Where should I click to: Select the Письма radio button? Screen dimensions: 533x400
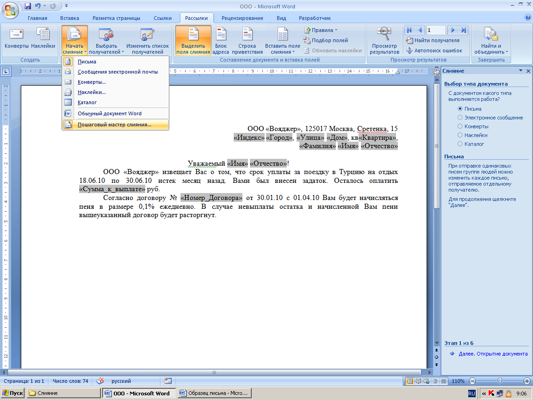coord(460,109)
